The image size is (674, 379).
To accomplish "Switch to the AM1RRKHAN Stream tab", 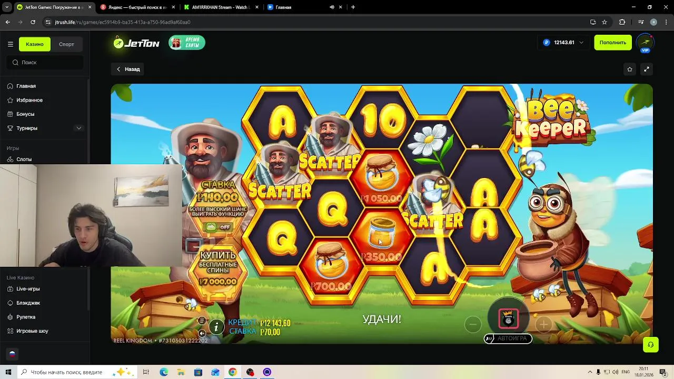I will point(220,7).
